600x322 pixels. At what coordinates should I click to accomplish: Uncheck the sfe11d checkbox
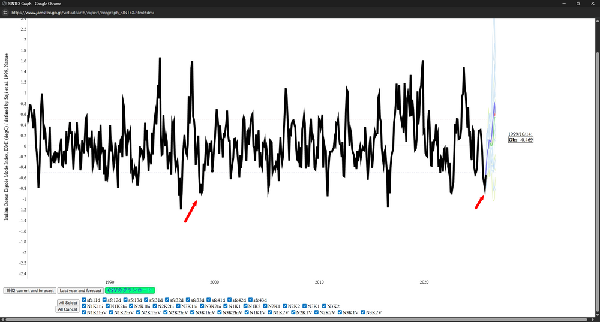[x=84, y=300]
